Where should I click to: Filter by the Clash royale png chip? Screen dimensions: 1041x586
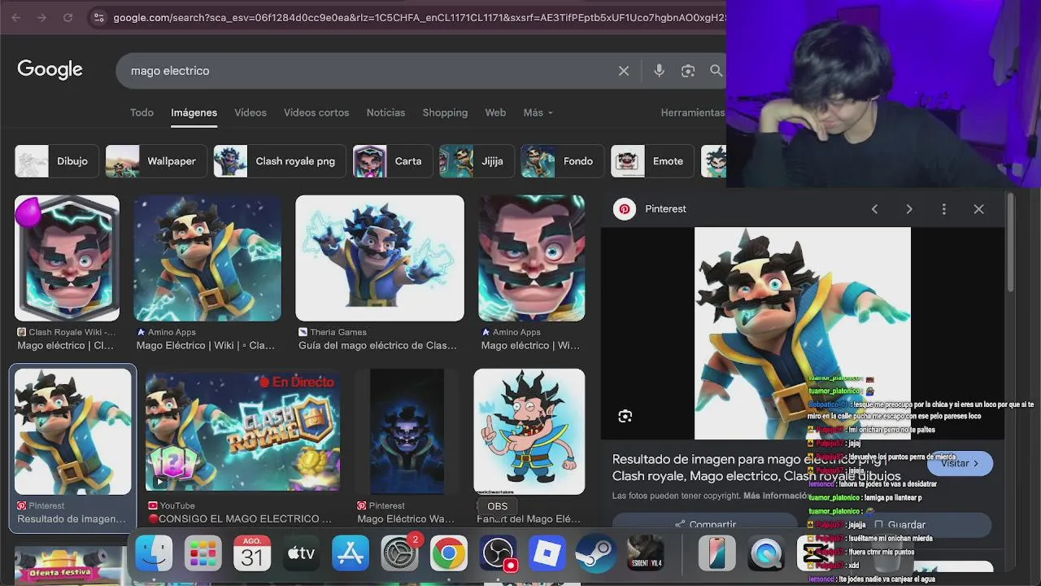279,161
